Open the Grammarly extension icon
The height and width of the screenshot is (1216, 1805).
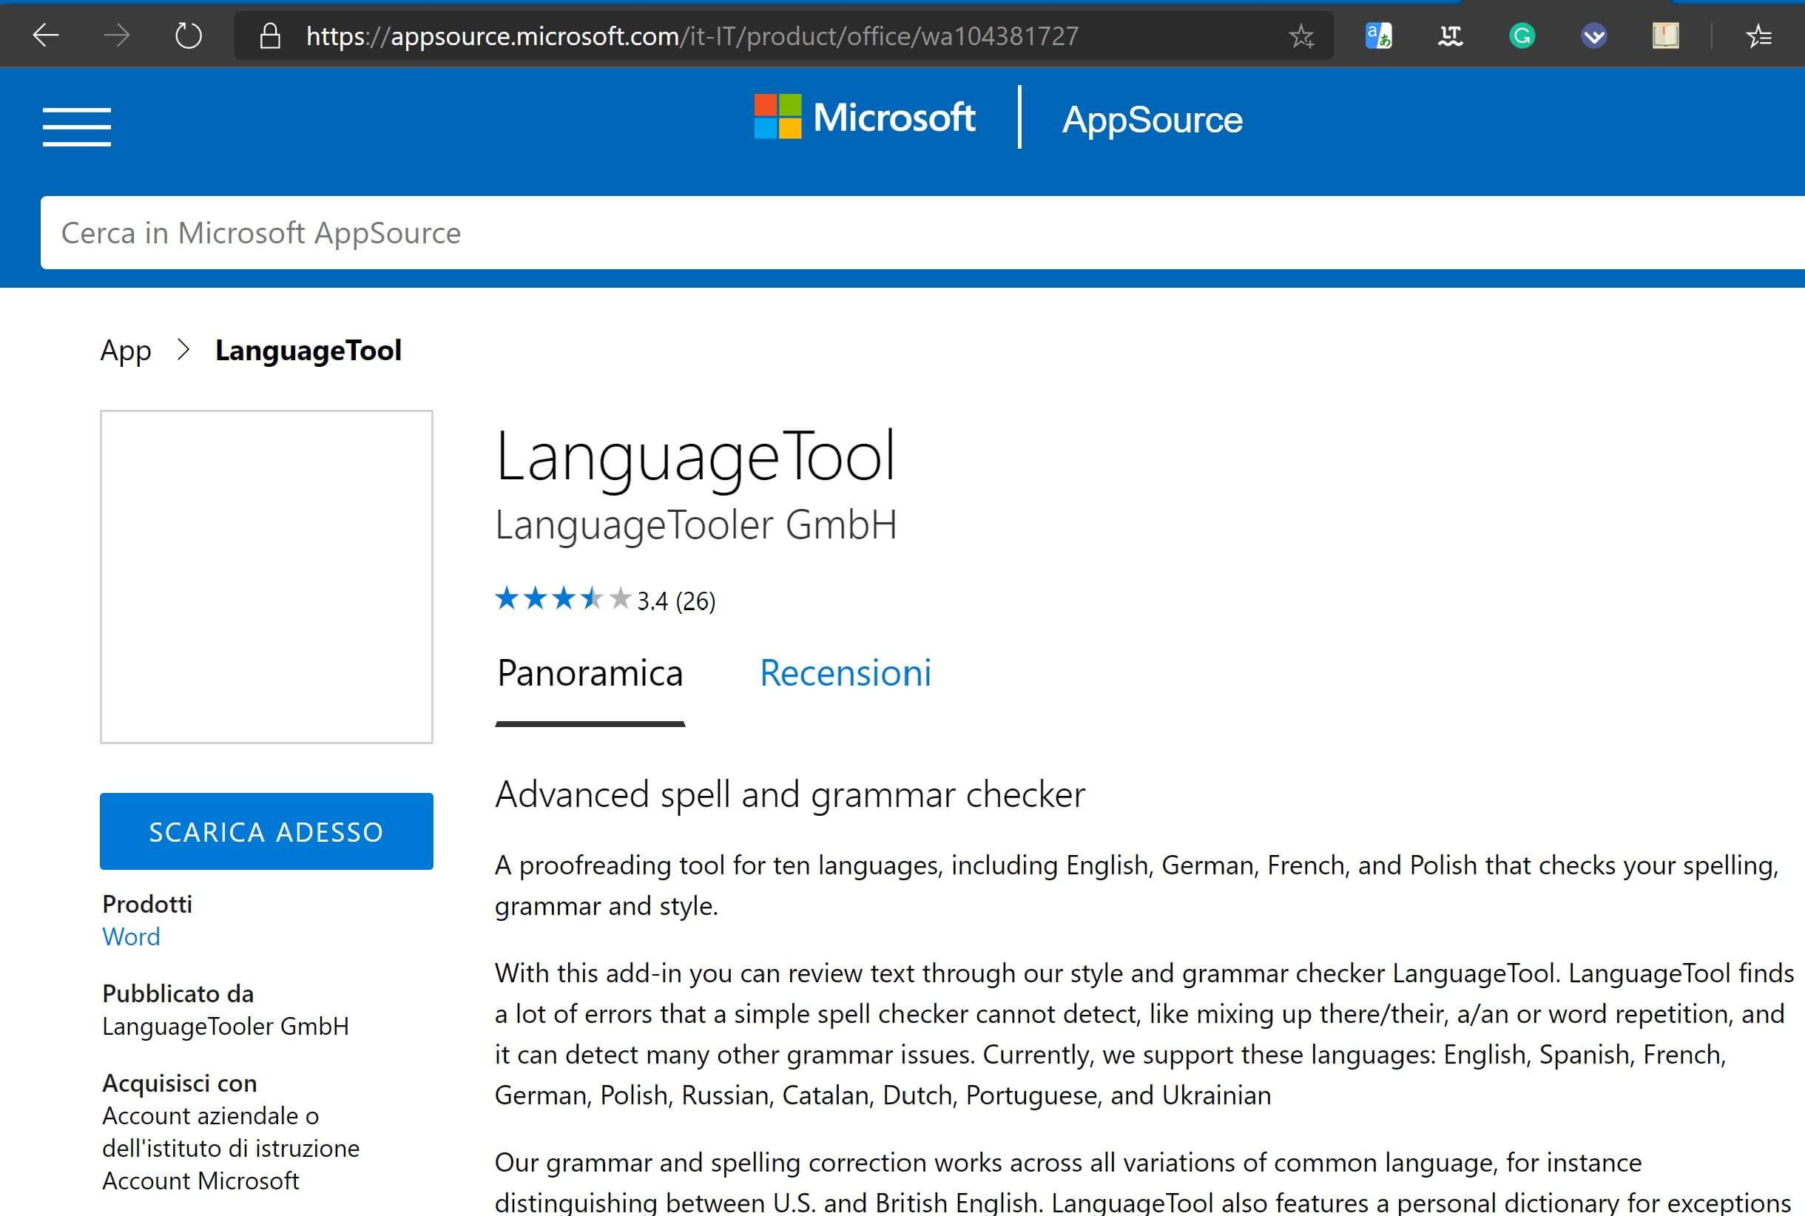tap(1522, 36)
